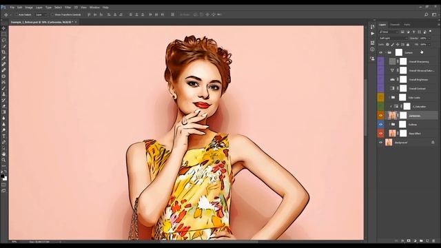
Task: Open the Properties panel icon
Action: click(372, 43)
